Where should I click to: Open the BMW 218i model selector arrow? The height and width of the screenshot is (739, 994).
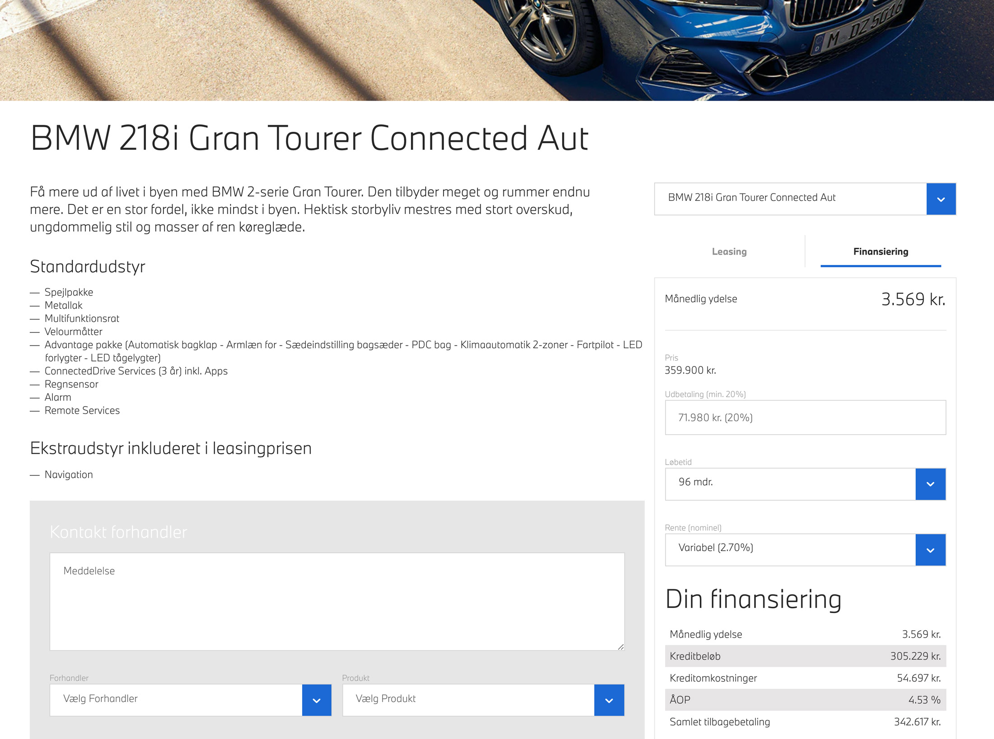(x=941, y=199)
